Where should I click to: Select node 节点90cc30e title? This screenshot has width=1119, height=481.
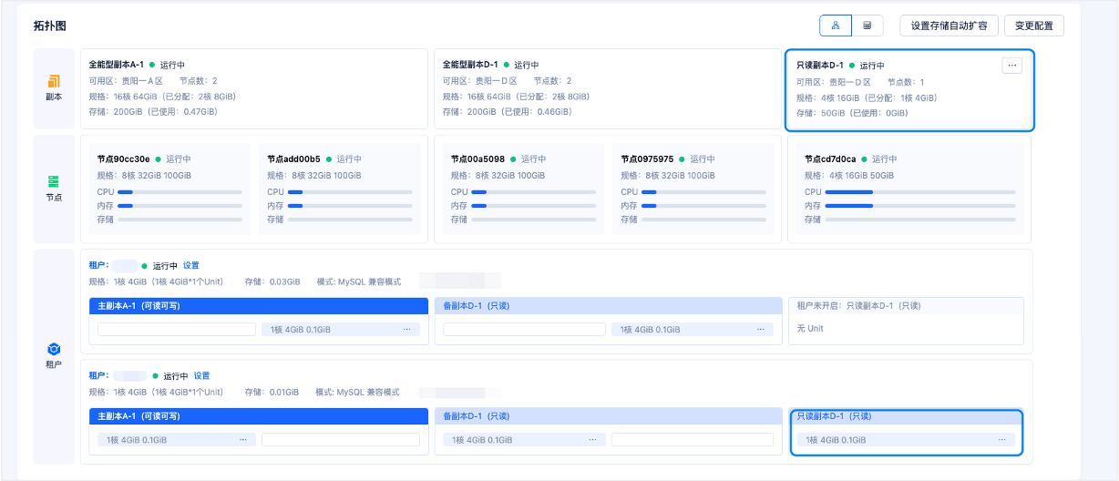tap(124, 159)
